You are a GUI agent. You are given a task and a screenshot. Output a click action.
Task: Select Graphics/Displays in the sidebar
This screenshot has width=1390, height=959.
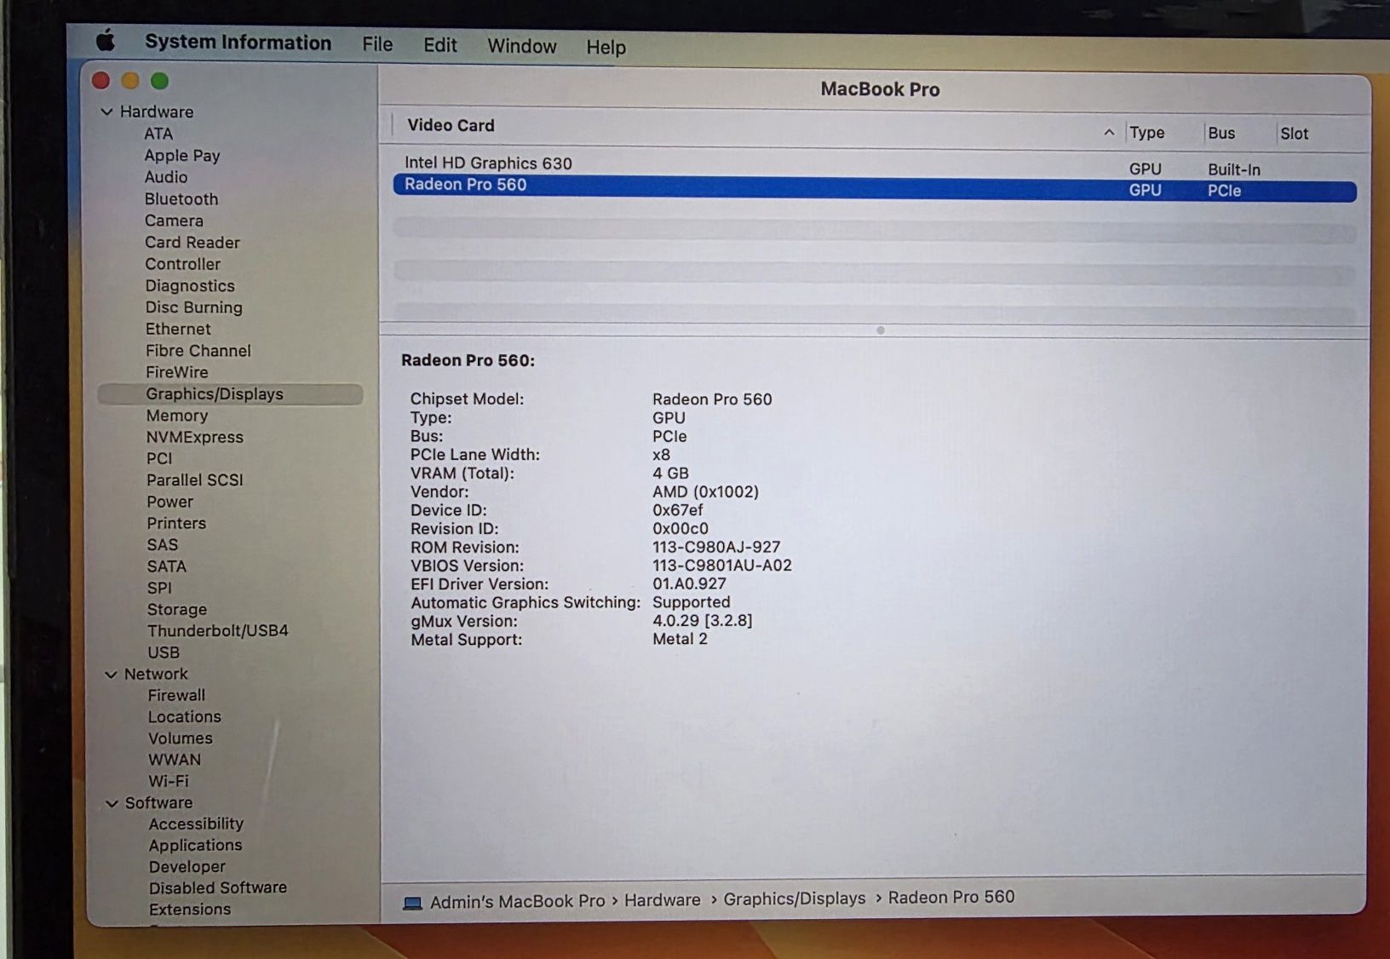[230, 394]
